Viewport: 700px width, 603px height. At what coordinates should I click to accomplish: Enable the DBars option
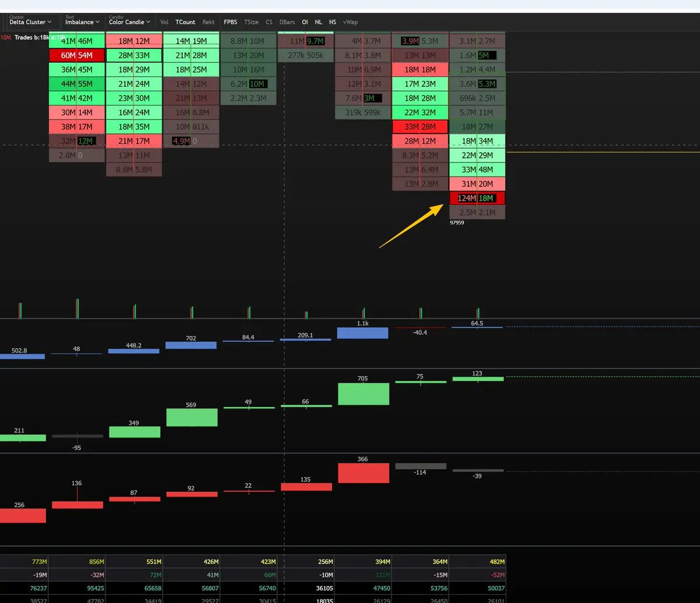point(287,22)
